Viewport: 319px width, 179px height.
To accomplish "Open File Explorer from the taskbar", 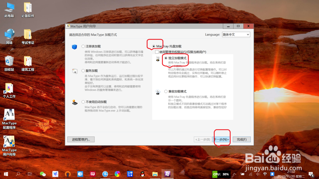I will [x=155, y=174].
